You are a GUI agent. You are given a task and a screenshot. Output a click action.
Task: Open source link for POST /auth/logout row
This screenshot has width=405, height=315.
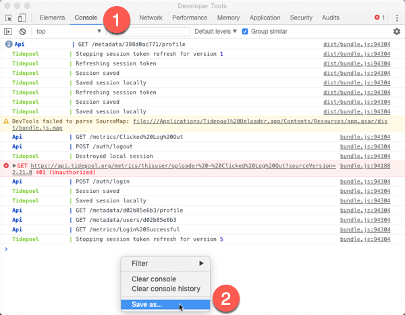pos(365,146)
